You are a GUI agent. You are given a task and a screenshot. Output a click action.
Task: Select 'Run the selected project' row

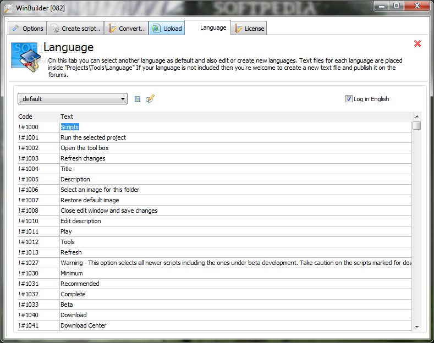click(x=215, y=137)
